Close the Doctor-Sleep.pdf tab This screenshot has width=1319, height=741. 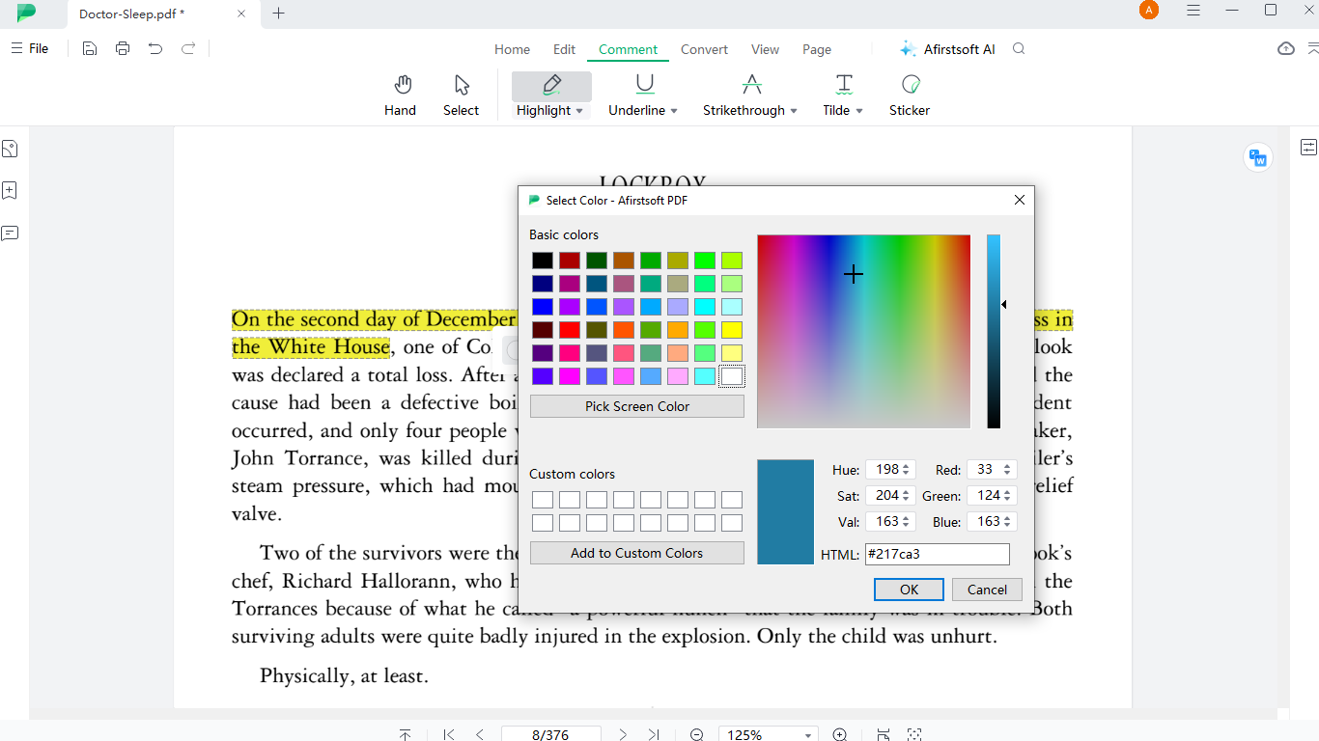241,14
